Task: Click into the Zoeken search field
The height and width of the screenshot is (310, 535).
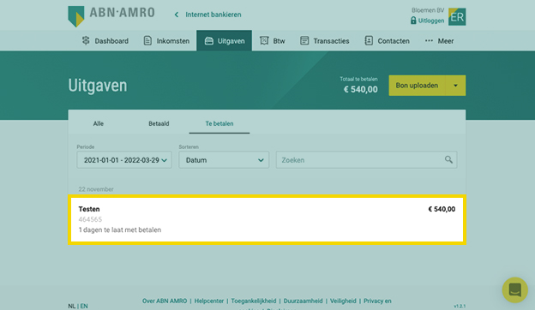Action: click(366, 160)
